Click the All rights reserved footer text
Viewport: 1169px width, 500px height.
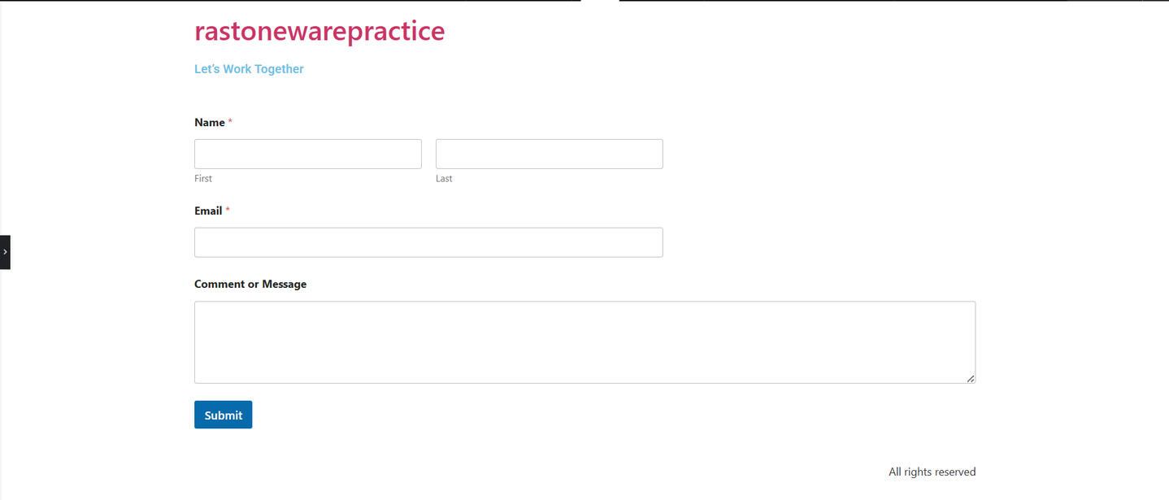[932, 472]
